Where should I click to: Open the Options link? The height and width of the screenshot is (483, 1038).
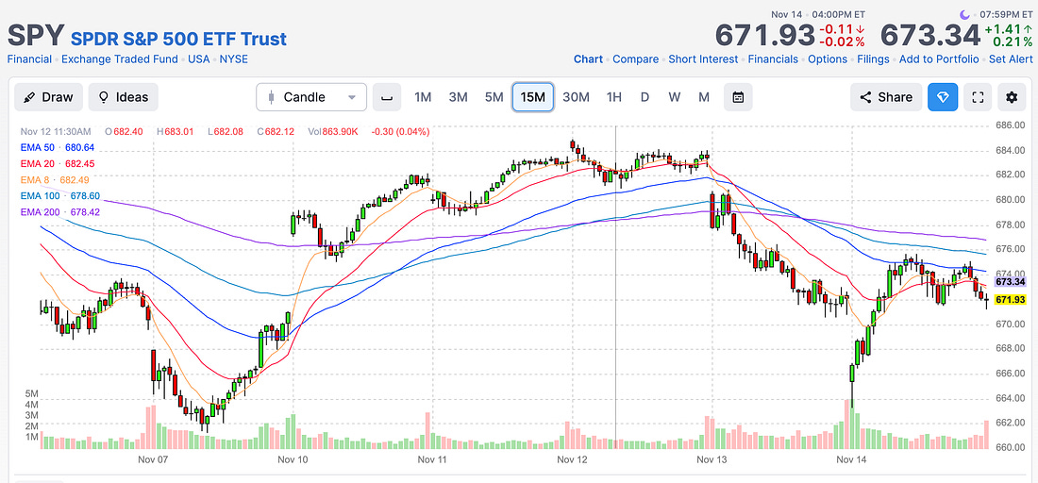(x=828, y=58)
